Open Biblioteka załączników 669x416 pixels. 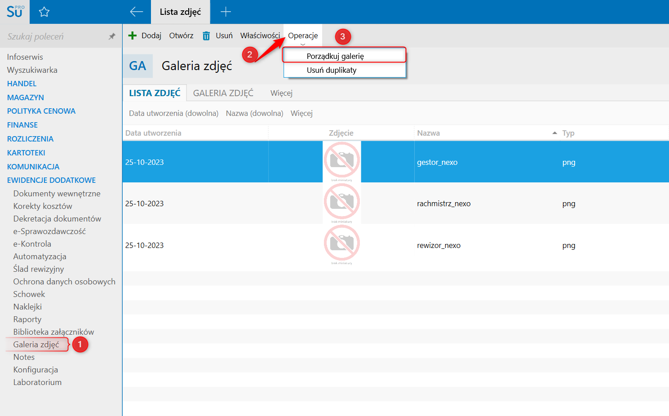[x=53, y=332]
